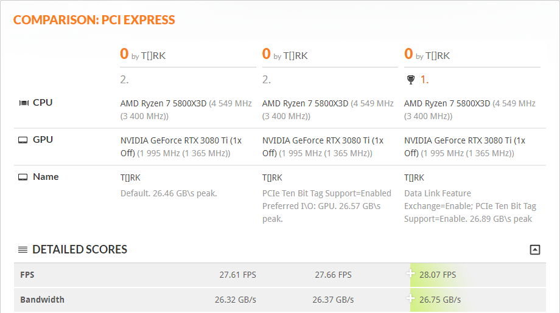
Task: Click the Detailed Scores heading text
Action: click(80, 249)
